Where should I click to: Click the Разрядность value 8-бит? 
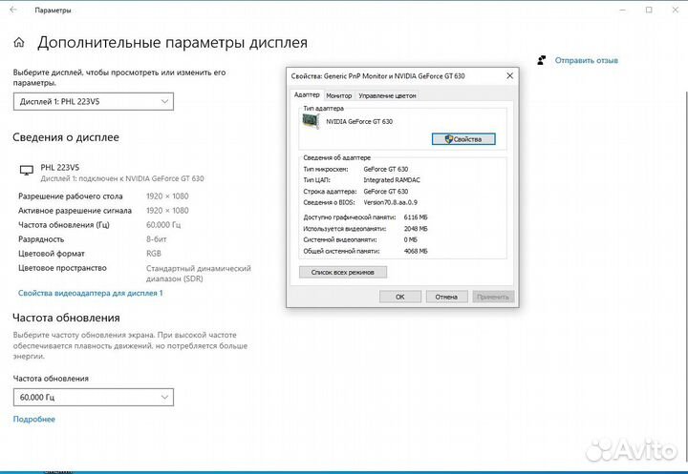(x=156, y=239)
